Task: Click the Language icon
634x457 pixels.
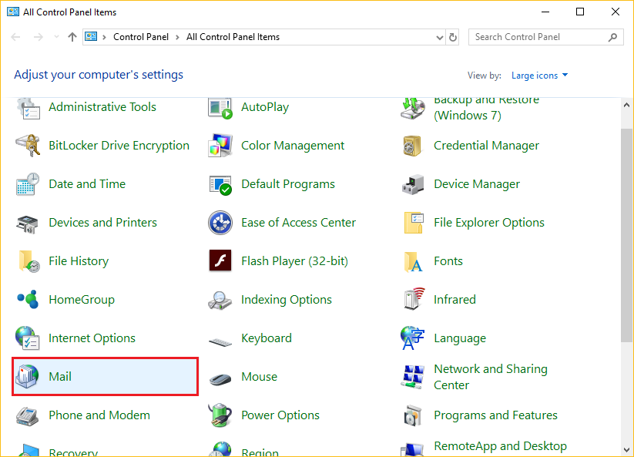Action: coord(412,338)
